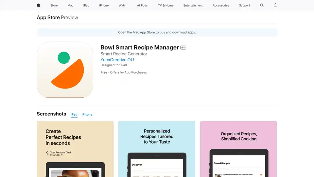Open the Support menu item
Viewport: 314px width, 177px height.
click(x=244, y=6)
